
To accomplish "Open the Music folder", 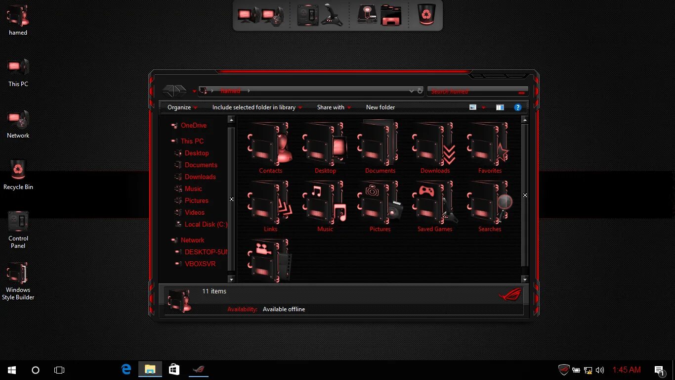I will click(x=325, y=203).
